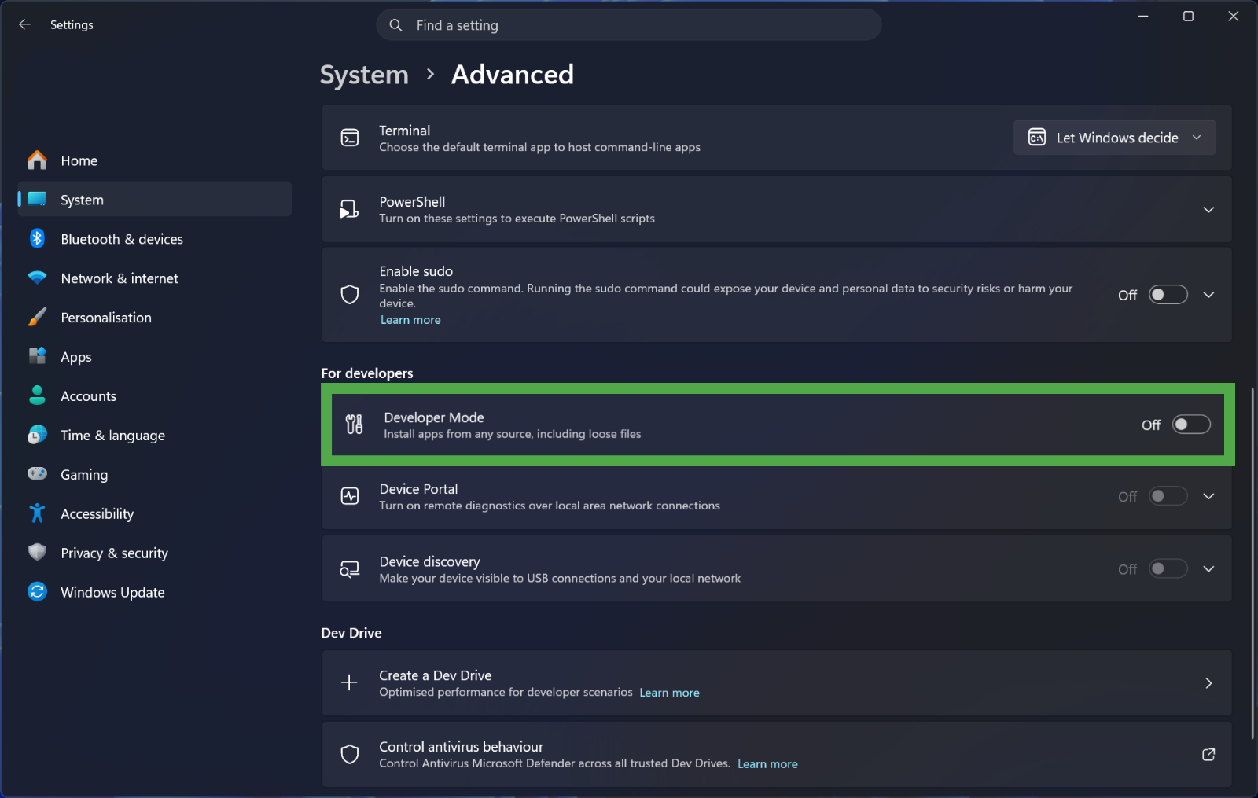Click the Dev Drive section heading

(x=351, y=633)
